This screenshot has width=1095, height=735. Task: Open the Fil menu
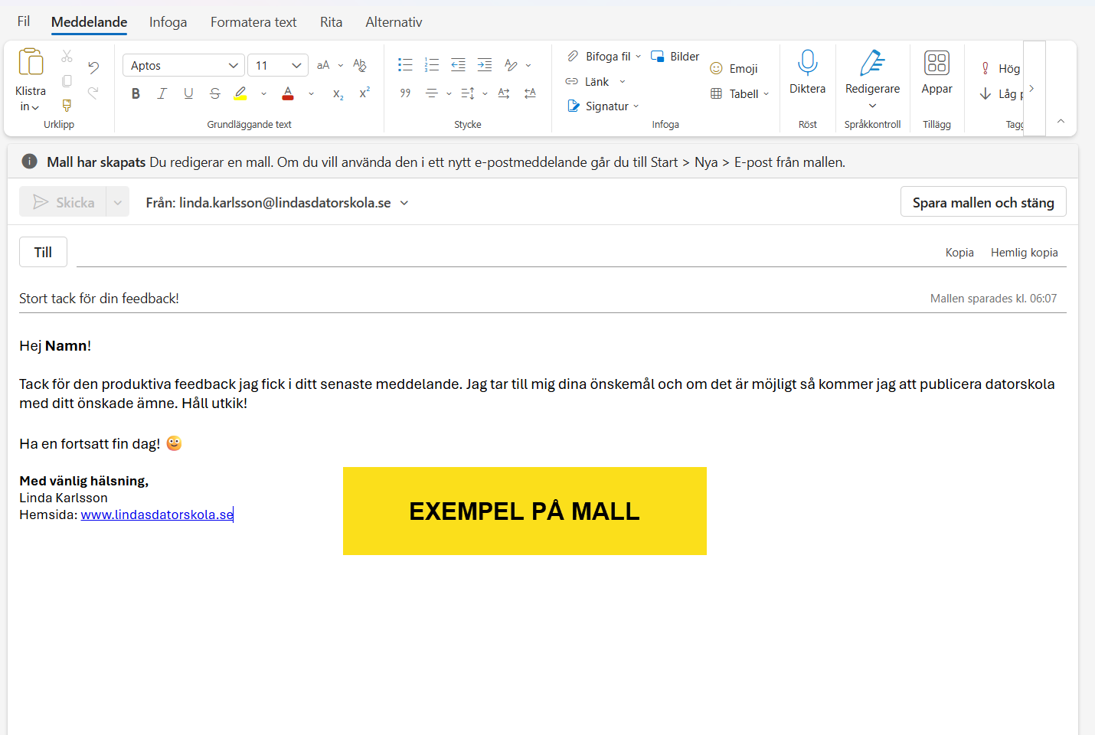pyautogui.click(x=24, y=21)
